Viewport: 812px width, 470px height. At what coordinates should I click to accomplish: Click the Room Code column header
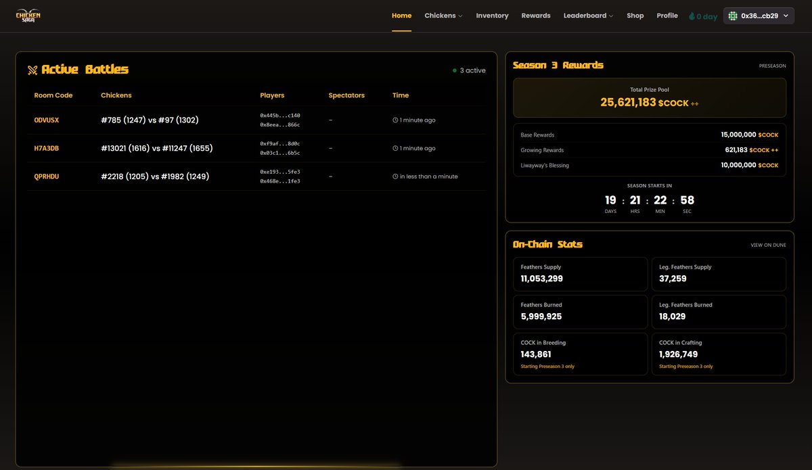53,95
